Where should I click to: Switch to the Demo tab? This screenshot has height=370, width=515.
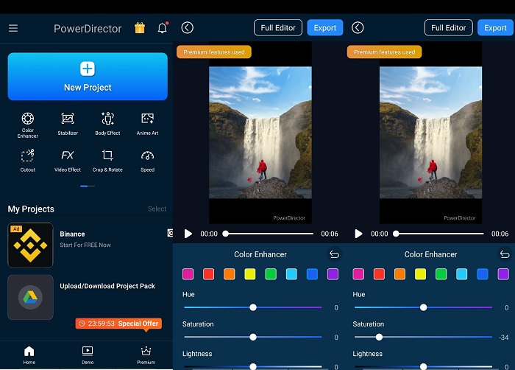point(88,355)
